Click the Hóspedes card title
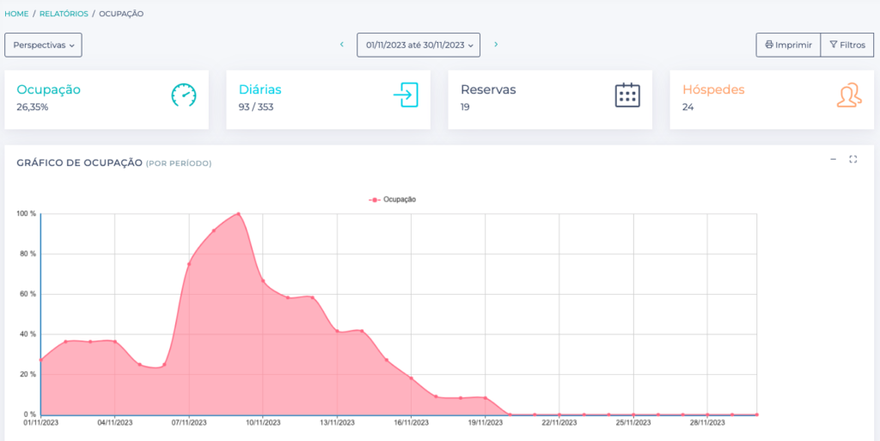This screenshot has width=880, height=441. 713,89
